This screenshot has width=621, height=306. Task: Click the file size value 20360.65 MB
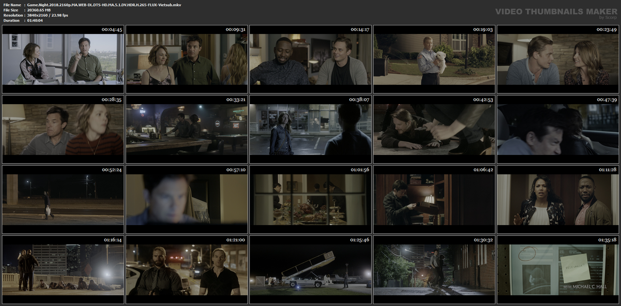tap(39, 10)
